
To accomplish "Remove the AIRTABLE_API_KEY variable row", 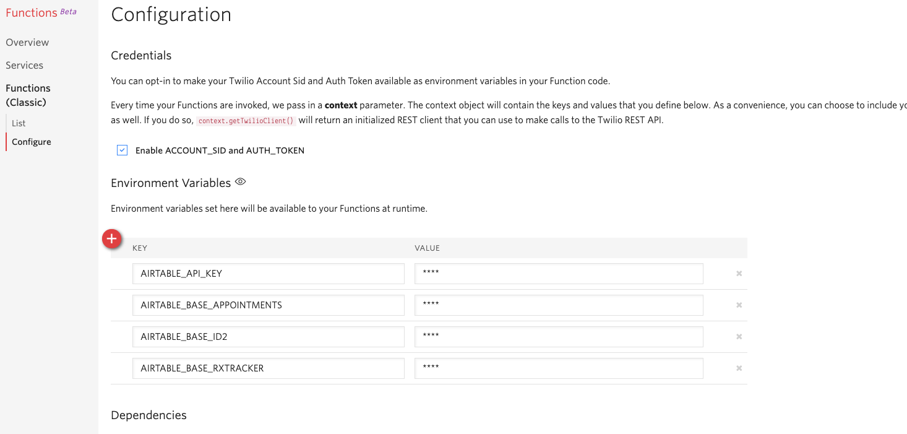I will tap(739, 274).
